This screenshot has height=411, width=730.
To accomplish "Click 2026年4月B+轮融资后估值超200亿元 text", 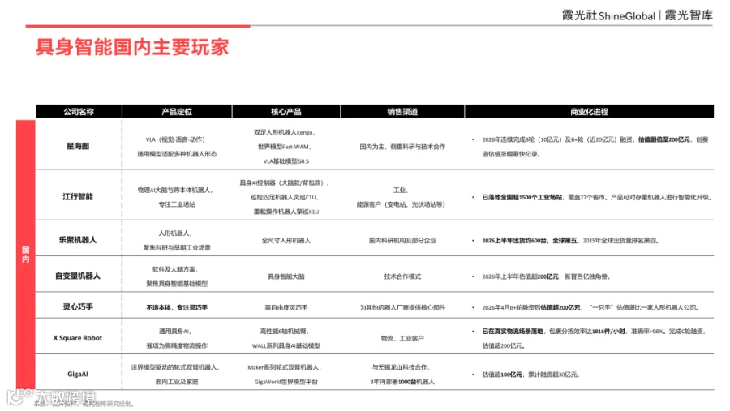I will click(531, 308).
